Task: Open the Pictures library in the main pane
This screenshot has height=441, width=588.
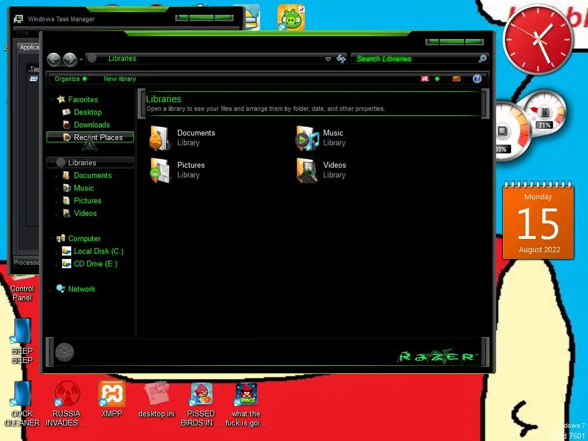Action: click(x=178, y=170)
